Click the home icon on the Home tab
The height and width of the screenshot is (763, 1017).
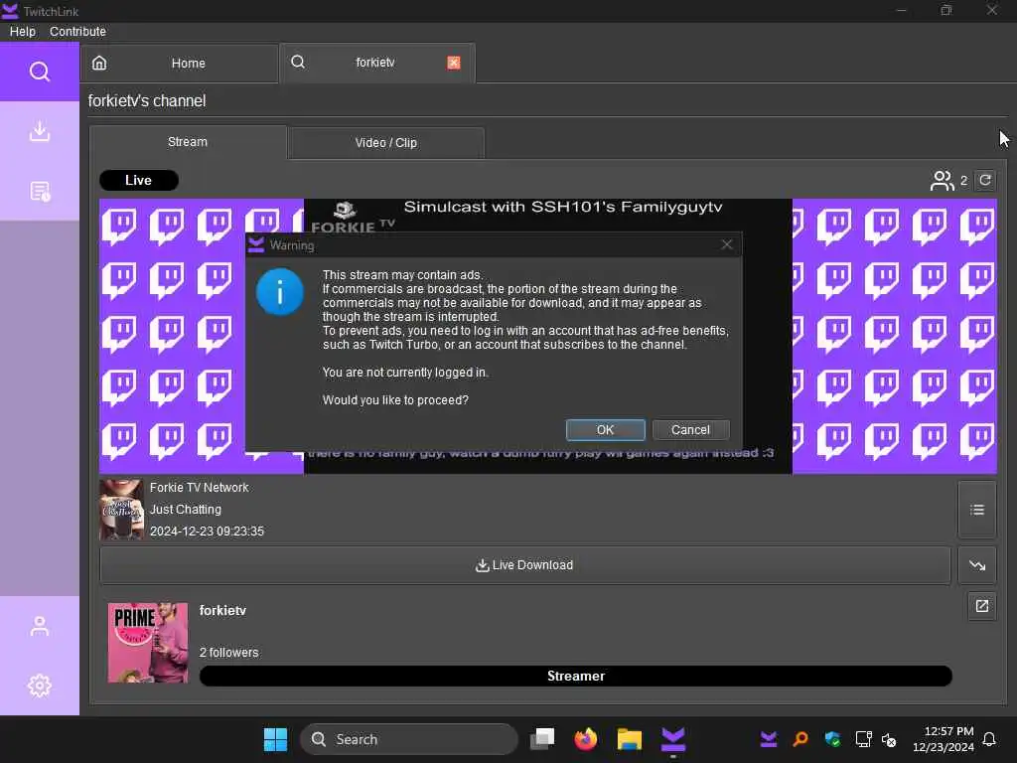tap(99, 63)
